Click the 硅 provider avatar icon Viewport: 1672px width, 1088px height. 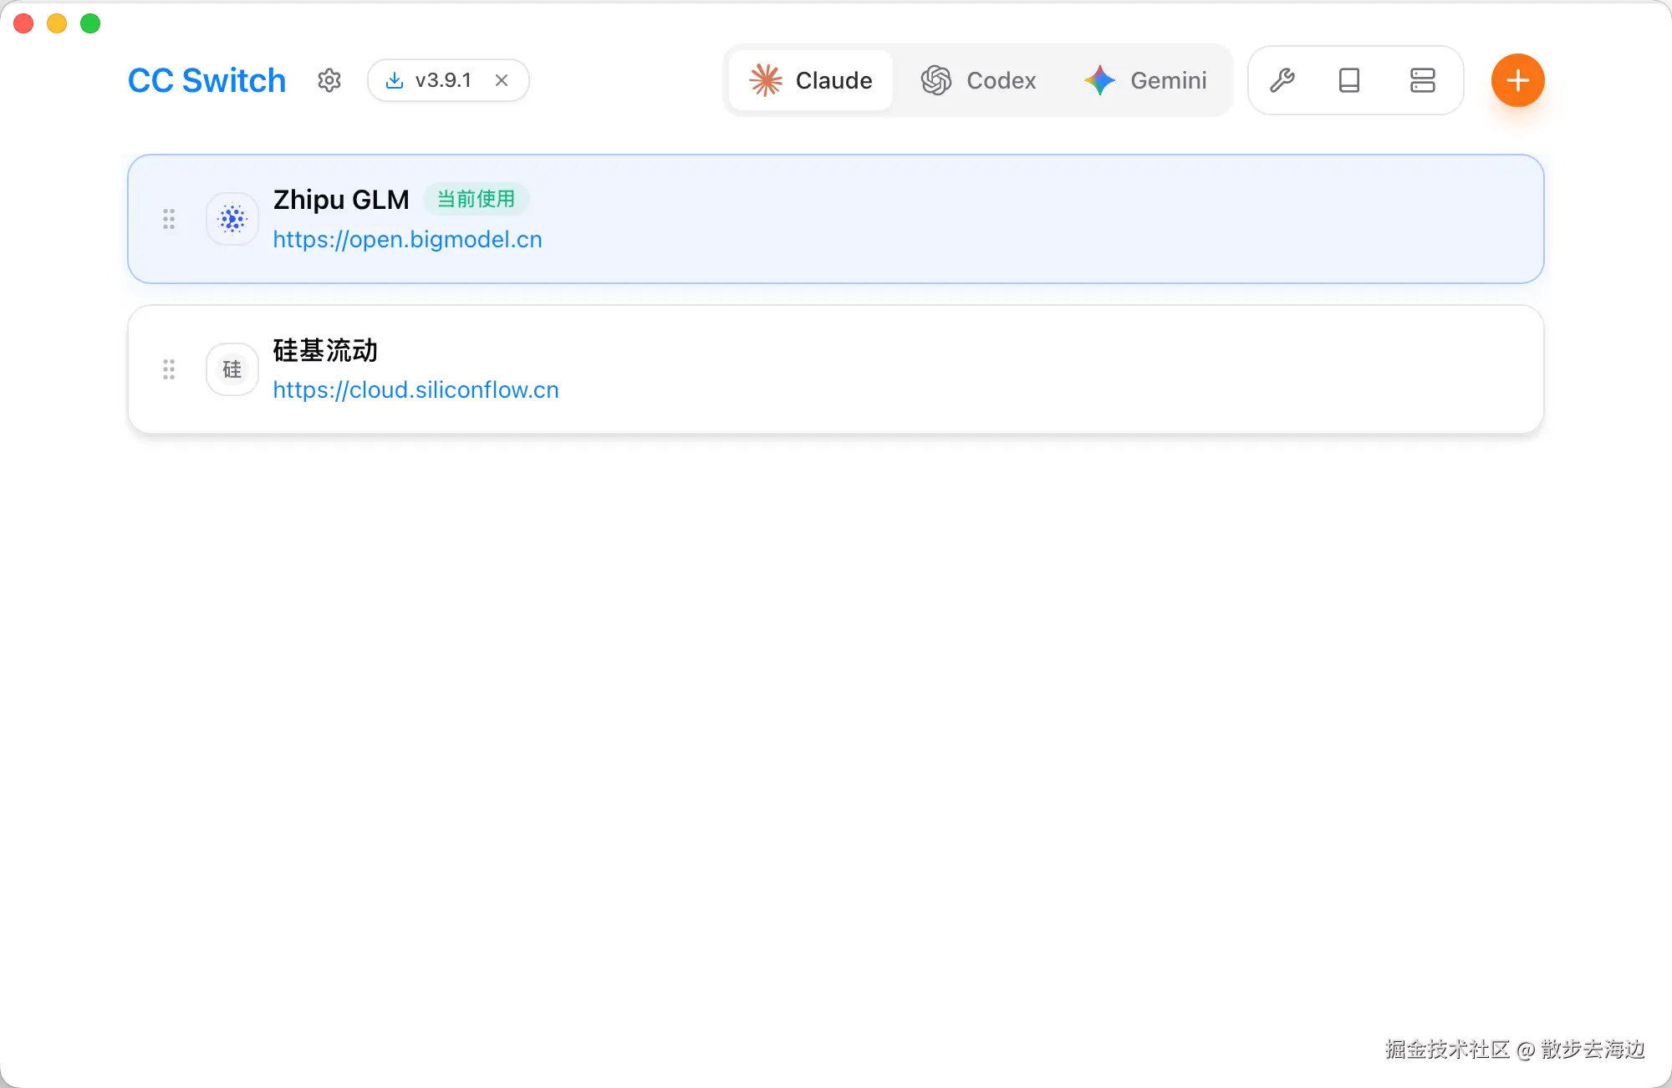[232, 369]
